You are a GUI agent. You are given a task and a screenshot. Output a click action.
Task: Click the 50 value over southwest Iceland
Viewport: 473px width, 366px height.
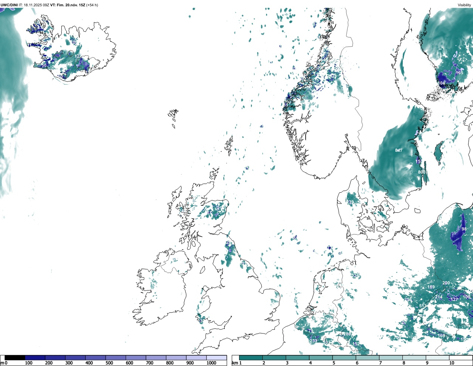click(44, 65)
